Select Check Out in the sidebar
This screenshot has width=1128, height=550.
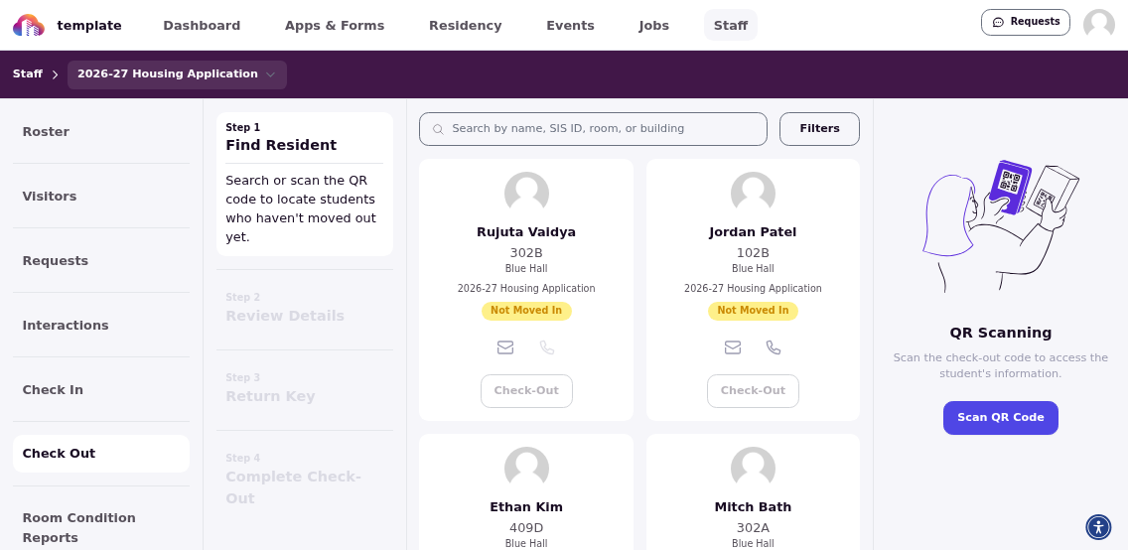pos(101,454)
